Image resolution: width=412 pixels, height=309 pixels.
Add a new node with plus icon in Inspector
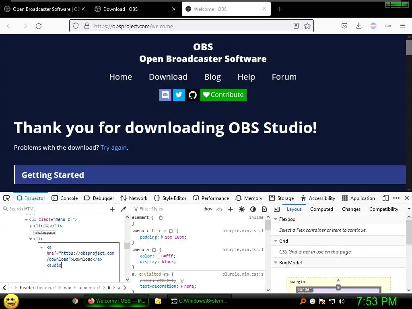[x=112, y=209]
